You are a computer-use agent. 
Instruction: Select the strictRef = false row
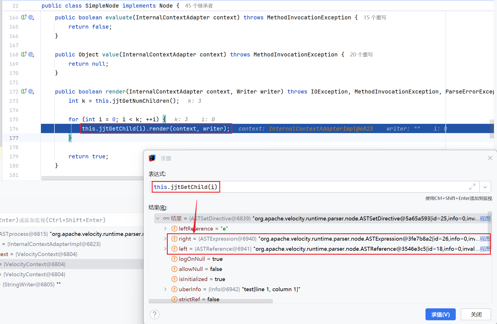point(320,299)
